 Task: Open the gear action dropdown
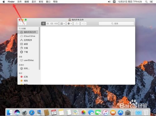70,24
